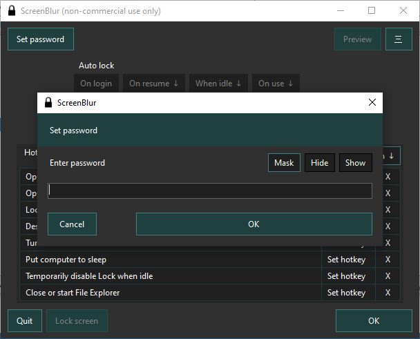Viewport: 420px width, 339px height.
Task: Open the hamburger menu in main window
Action: 399,39
